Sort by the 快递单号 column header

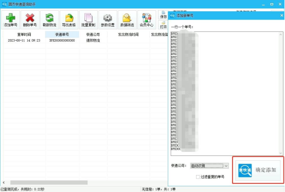click(x=62, y=34)
